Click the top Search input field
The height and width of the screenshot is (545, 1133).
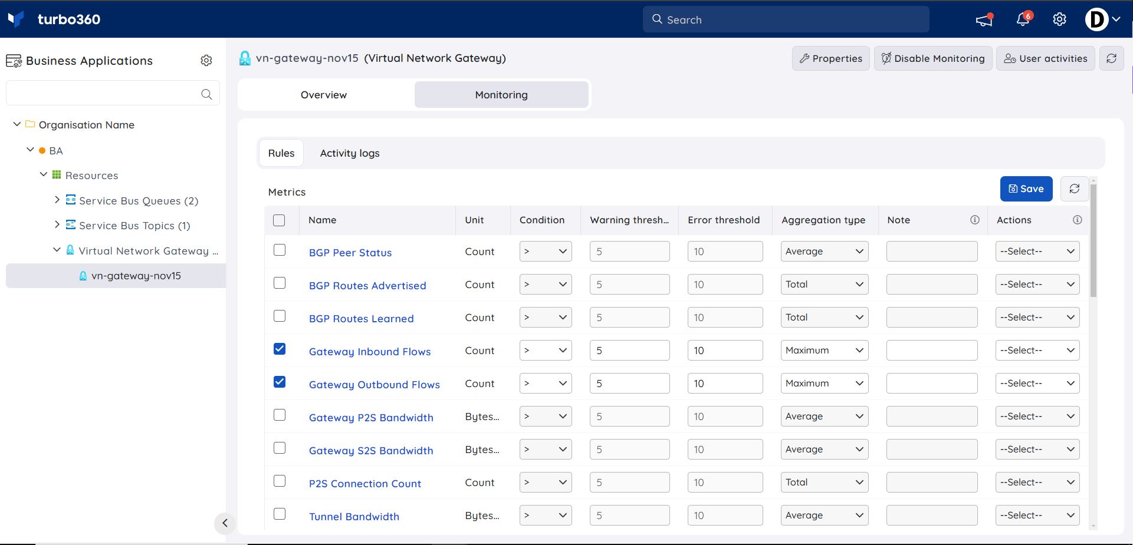tap(786, 19)
